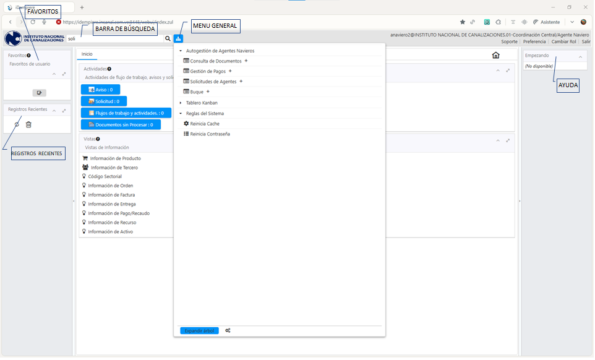Viewport: 595px width, 360px height.
Task: Switch to the Inicio tab
Action: click(x=87, y=54)
